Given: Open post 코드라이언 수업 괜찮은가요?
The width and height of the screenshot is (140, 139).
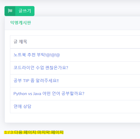Looking at the screenshot, I should (x=41, y=68).
